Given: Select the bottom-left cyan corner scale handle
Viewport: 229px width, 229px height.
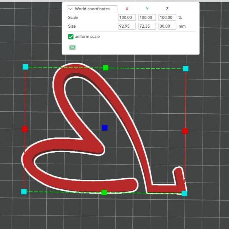Looking at the screenshot, I should pyautogui.click(x=24, y=192).
